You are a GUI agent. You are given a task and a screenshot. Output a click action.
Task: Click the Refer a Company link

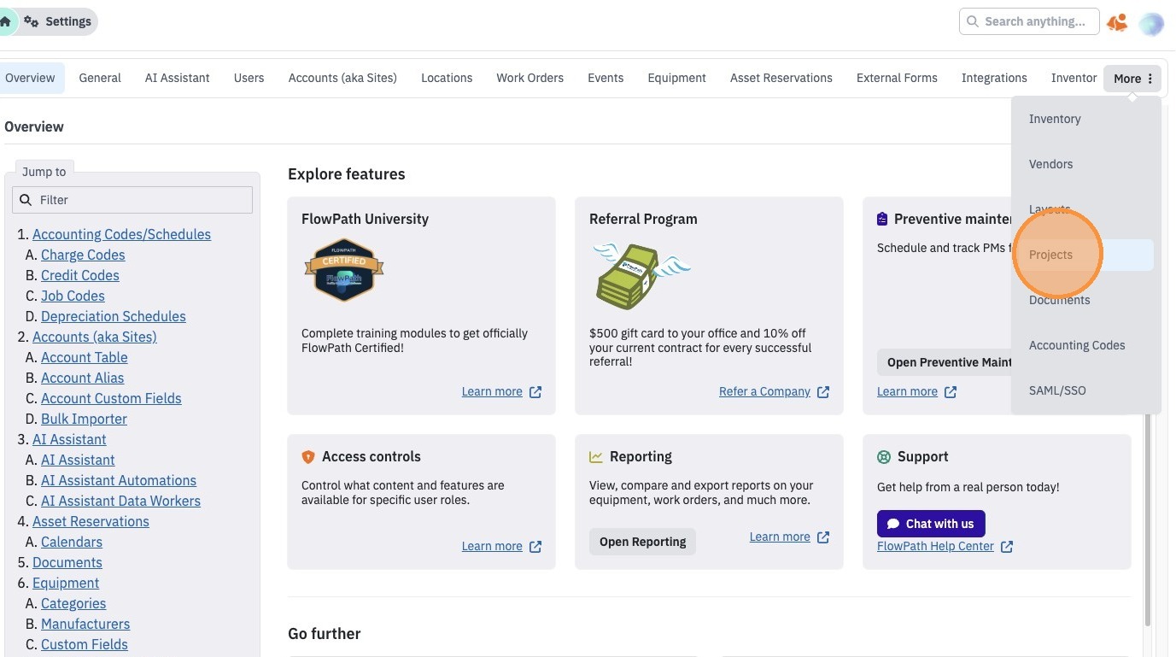point(764,391)
